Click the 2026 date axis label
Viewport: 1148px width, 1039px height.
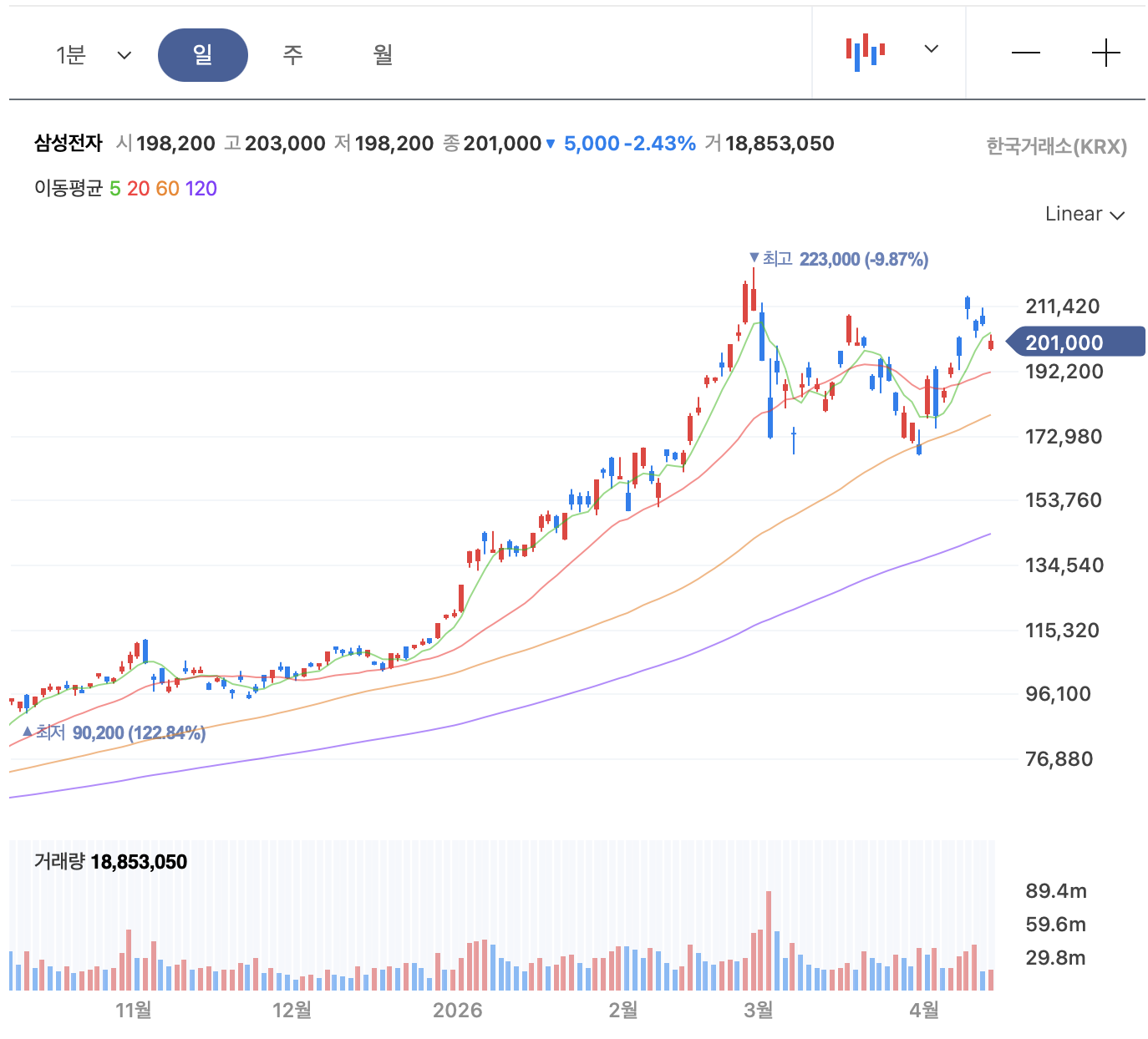(x=457, y=1011)
